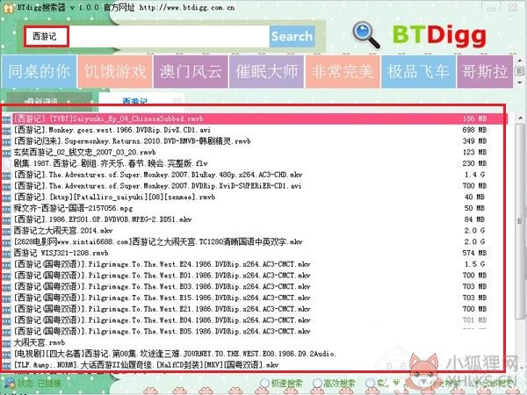Click file icon of Pilgrimage.To.The.West.E03 row
Screen dimensions: 527x395
(6, 287)
